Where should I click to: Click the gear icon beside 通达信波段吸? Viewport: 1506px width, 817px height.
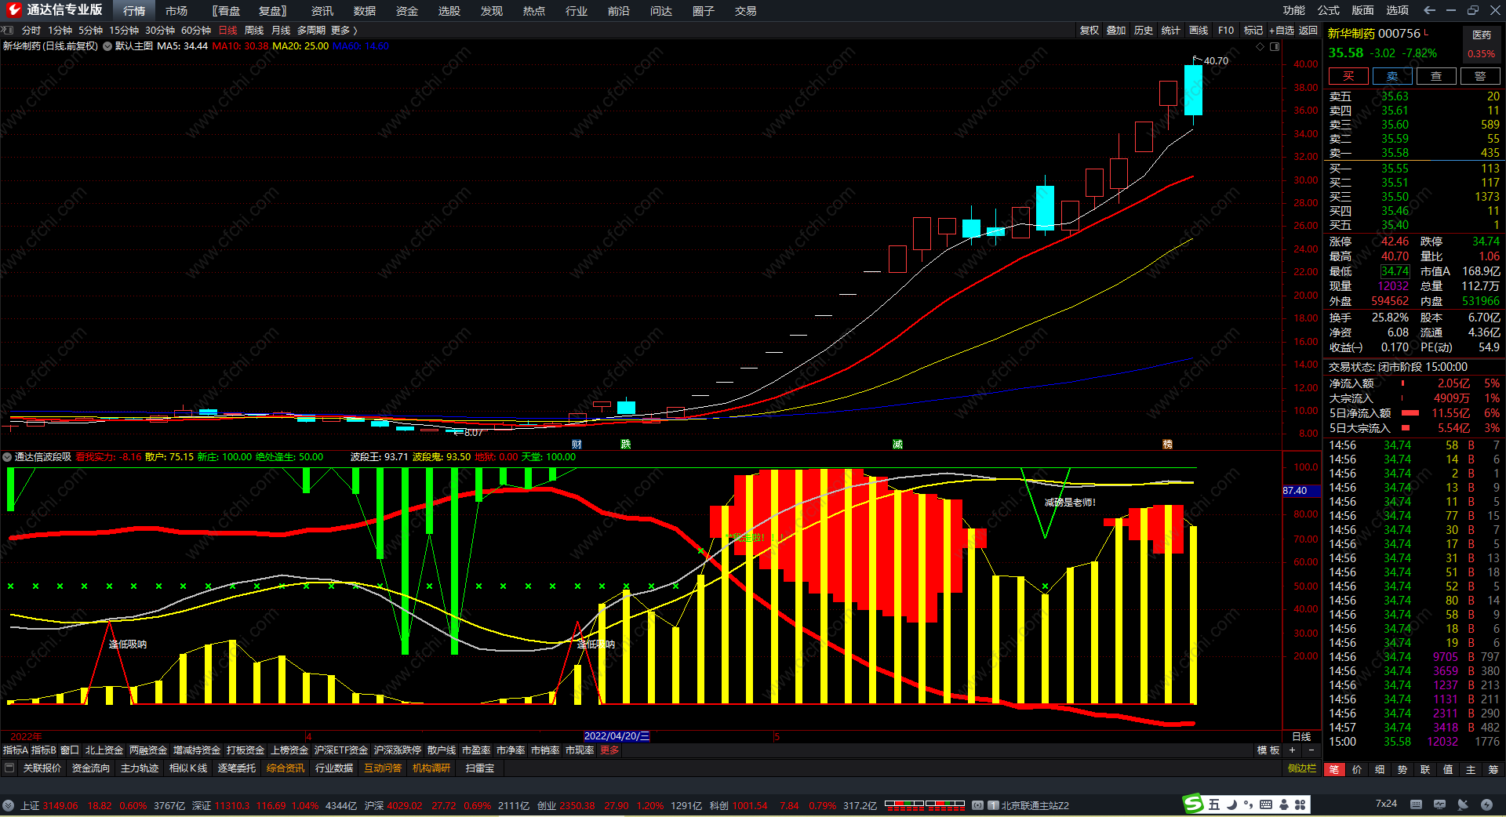point(7,457)
